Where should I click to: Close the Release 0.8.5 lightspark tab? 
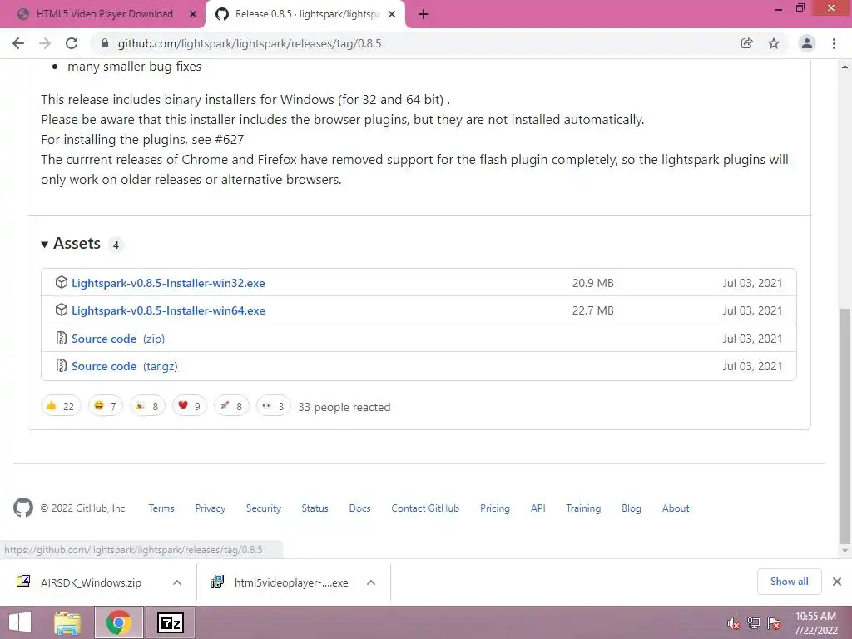pos(392,15)
